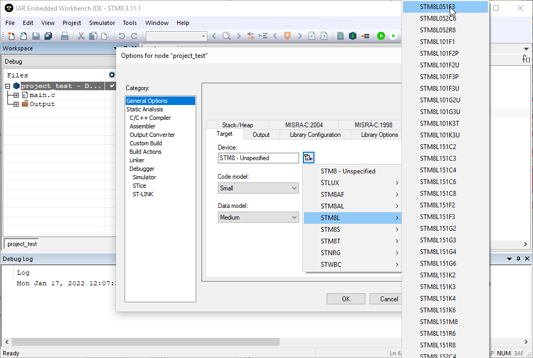Switch to the Output tab

pyautogui.click(x=261, y=135)
